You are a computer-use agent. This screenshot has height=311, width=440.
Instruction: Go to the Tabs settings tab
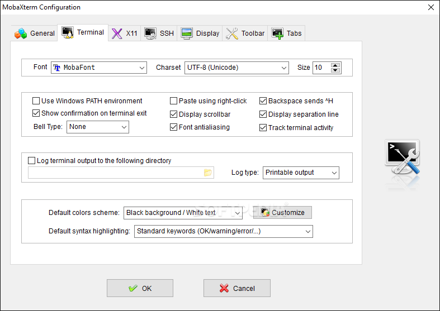[286, 34]
